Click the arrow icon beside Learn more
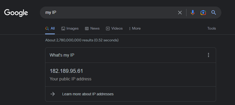Screen dimensions: 235x105 click(x=53, y=94)
